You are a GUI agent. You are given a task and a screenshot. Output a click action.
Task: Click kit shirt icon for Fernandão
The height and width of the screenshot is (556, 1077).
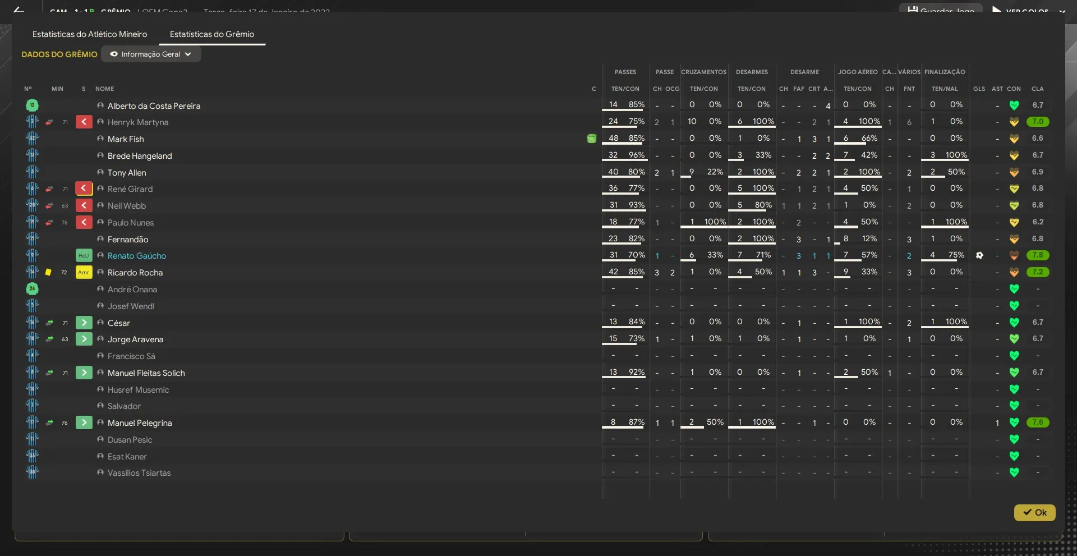click(x=32, y=239)
